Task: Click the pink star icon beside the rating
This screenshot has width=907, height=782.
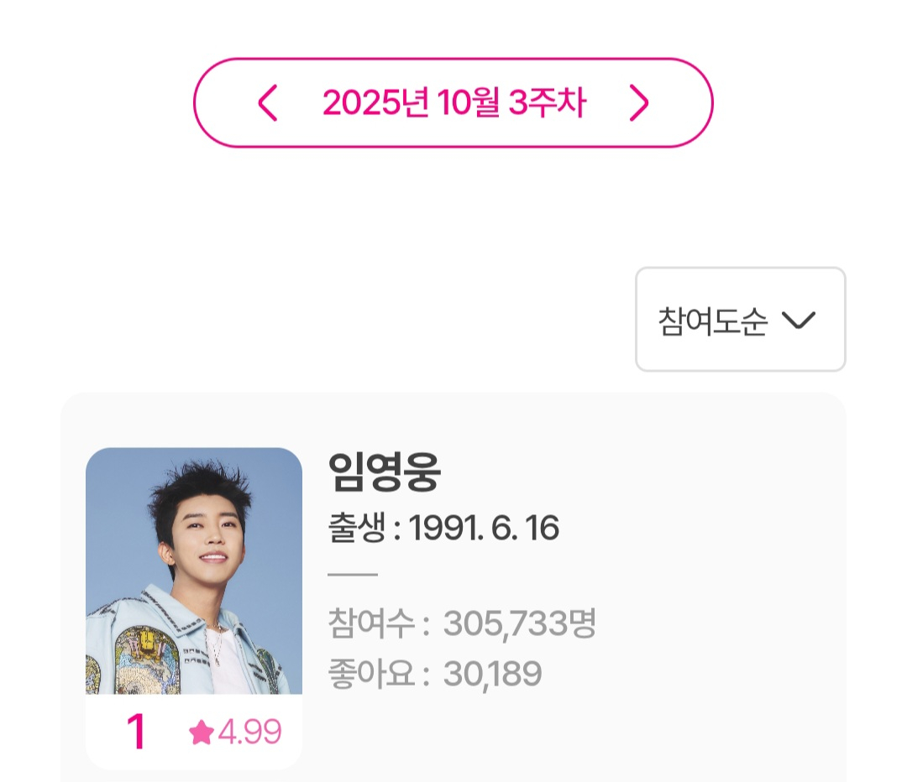Action: coord(201,733)
